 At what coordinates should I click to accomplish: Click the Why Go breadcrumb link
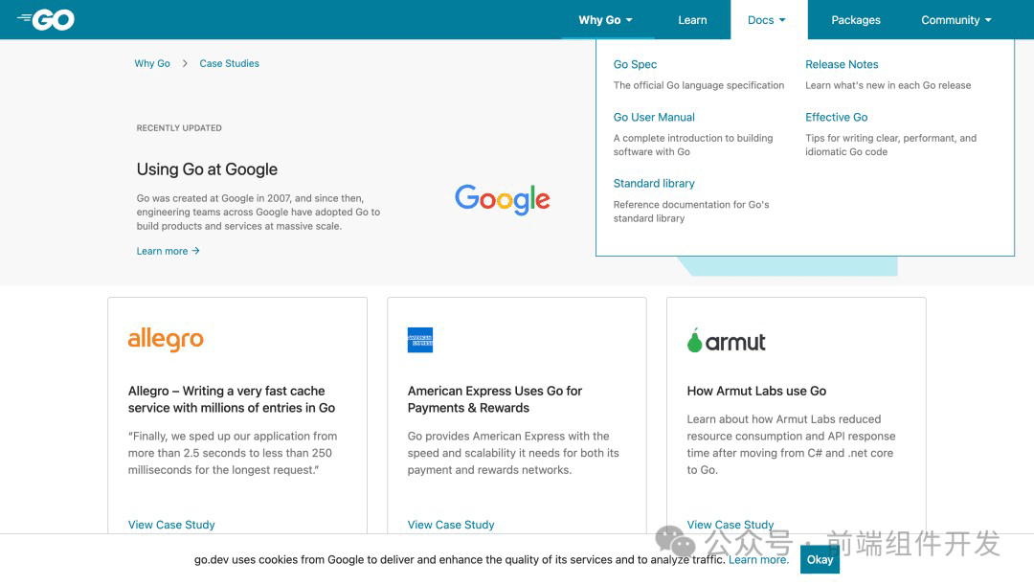pos(152,63)
